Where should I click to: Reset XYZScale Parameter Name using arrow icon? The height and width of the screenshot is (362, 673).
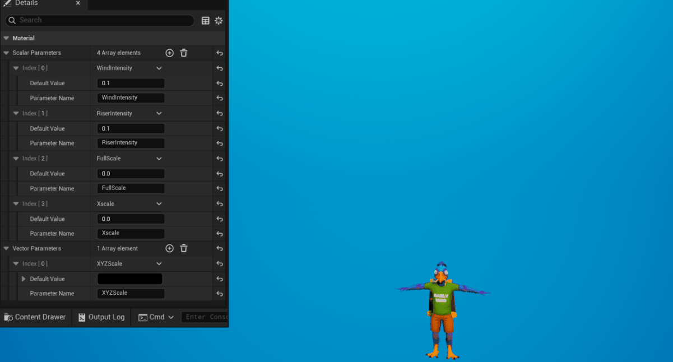pos(220,294)
